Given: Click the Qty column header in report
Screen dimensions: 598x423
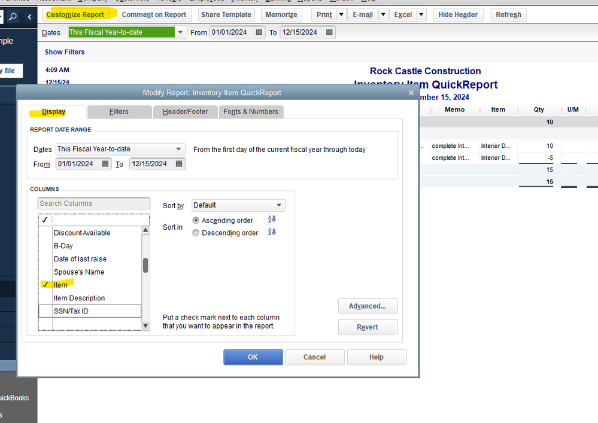Looking at the screenshot, I should pos(539,109).
